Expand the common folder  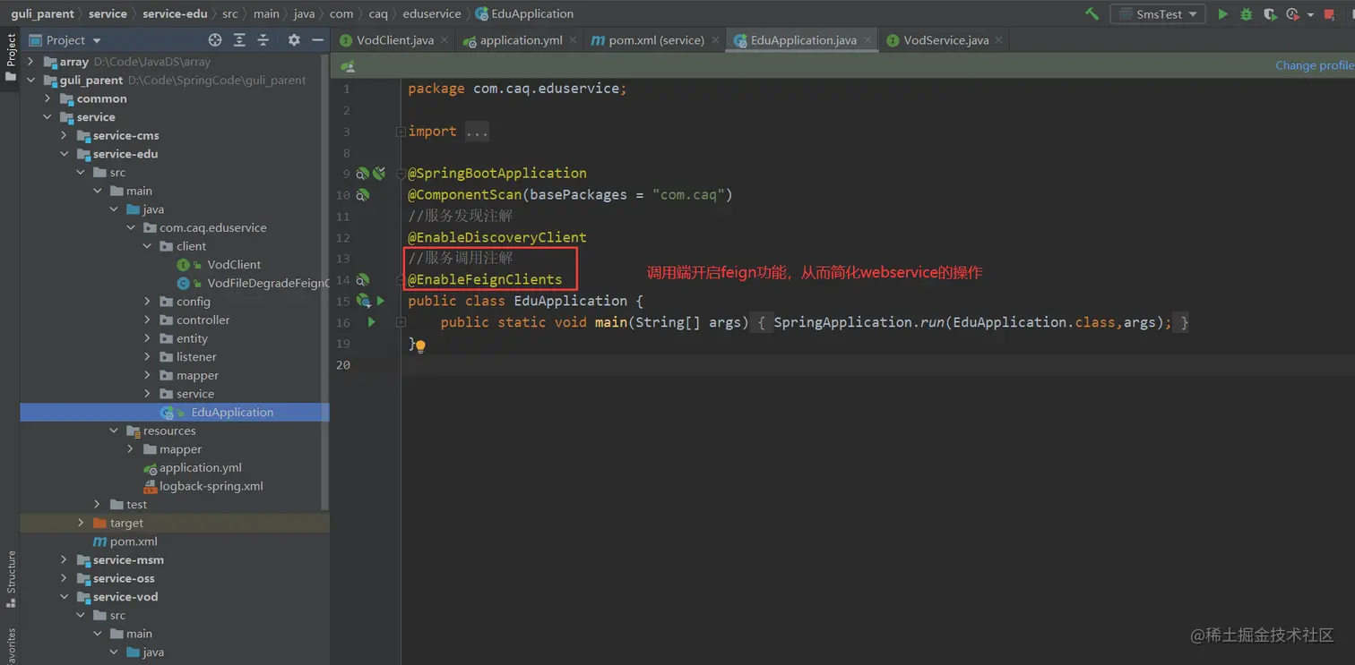tap(47, 98)
